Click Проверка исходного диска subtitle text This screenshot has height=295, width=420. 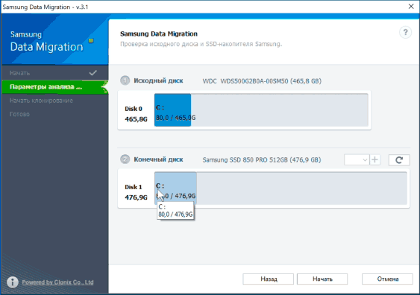(x=201, y=44)
